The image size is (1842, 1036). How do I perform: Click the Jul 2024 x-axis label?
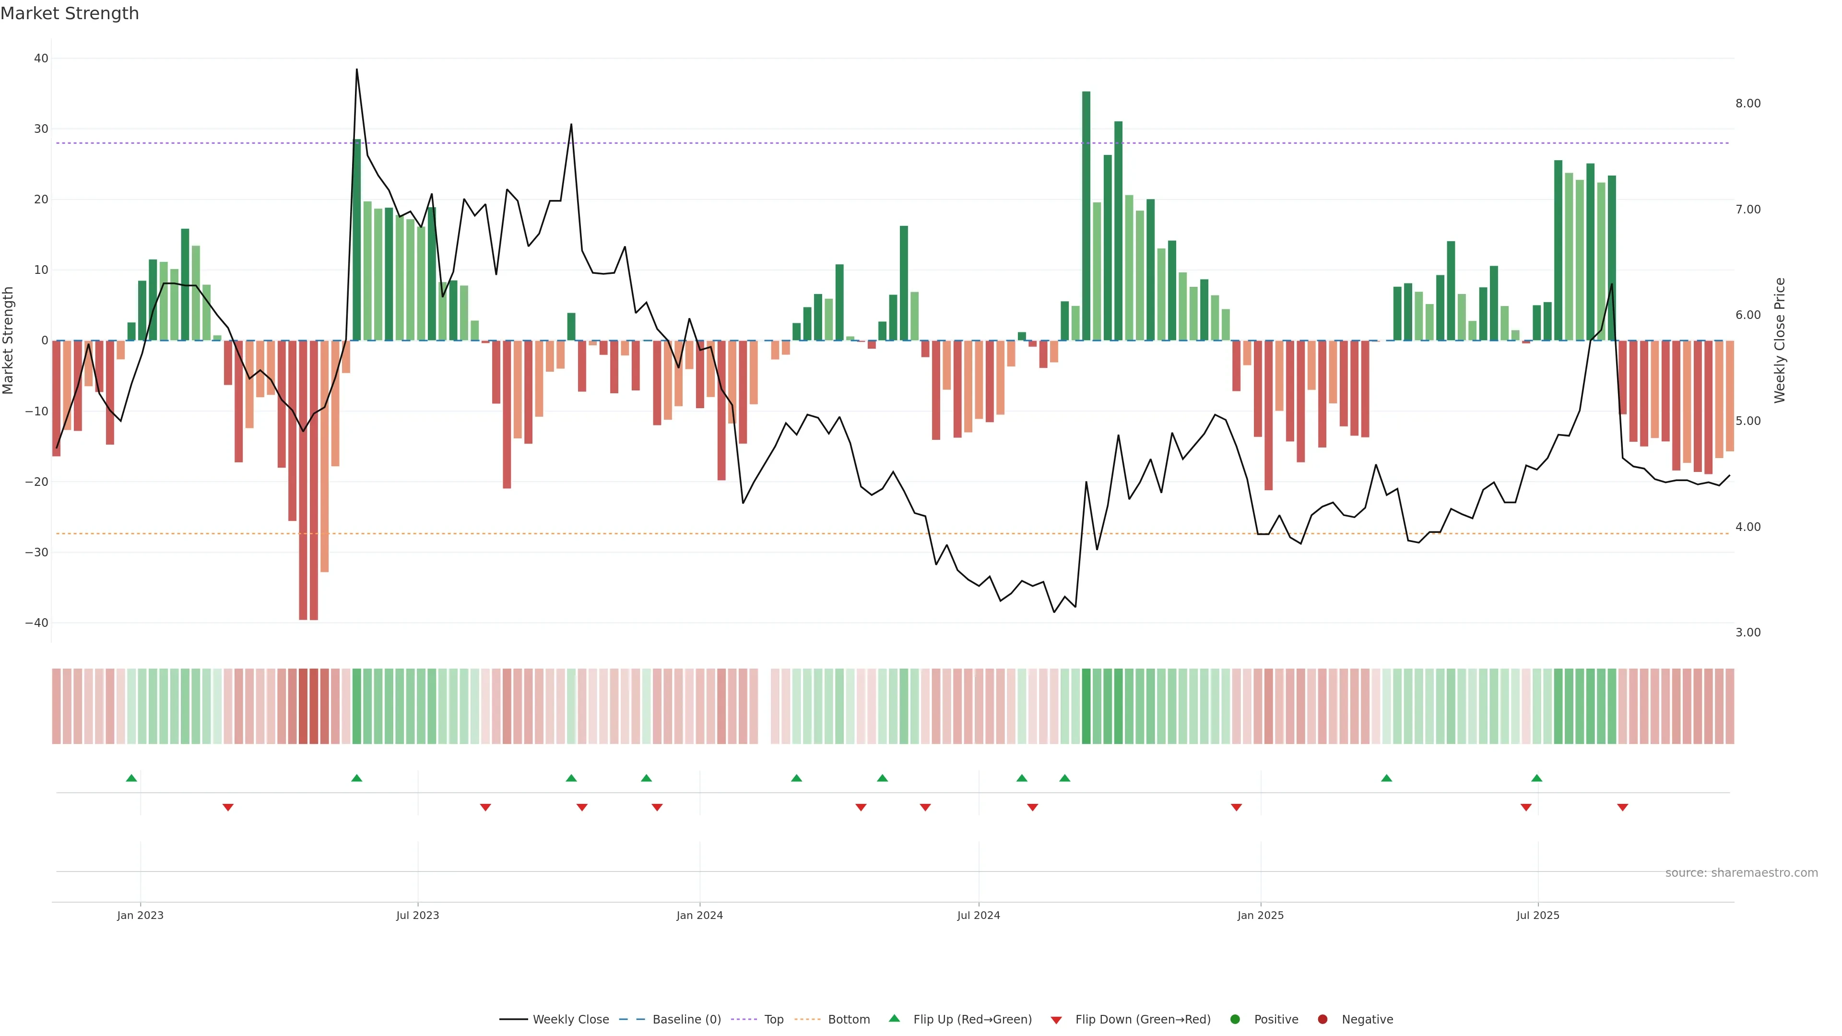pyautogui.click(x=978, y=915)
